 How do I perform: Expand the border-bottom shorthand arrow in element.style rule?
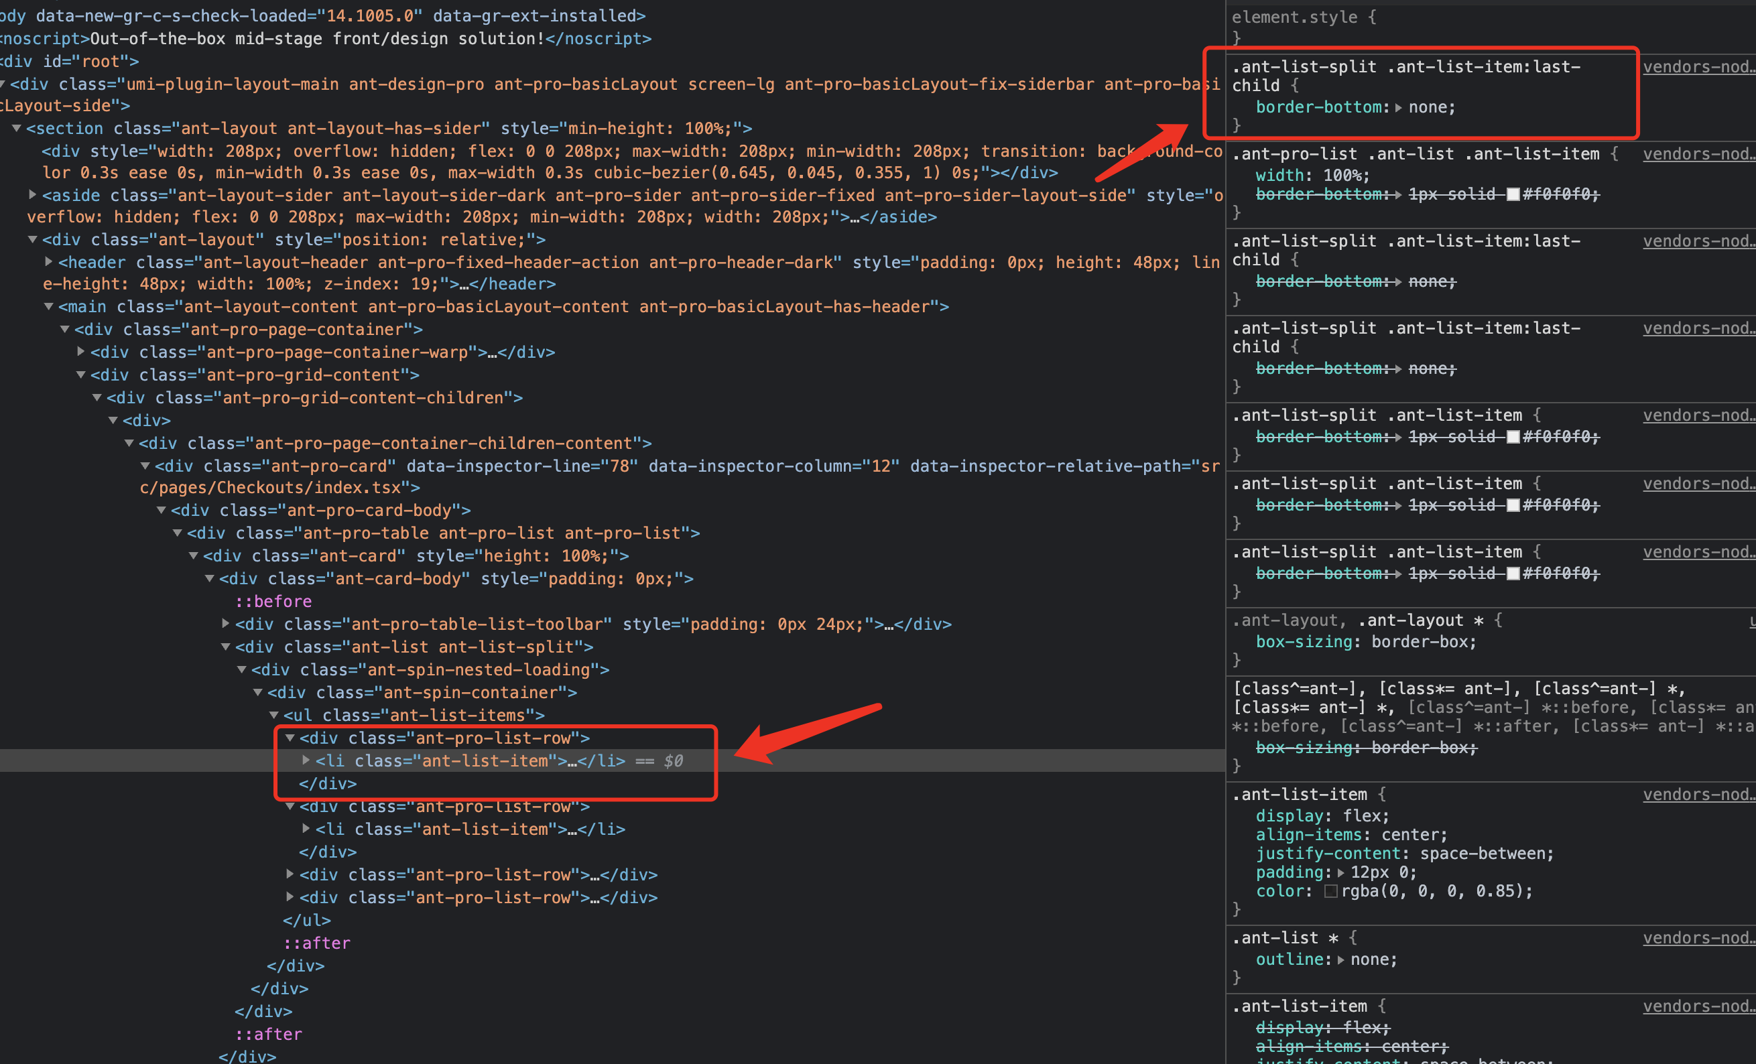pyautogui.click(x=1399, y=107)
